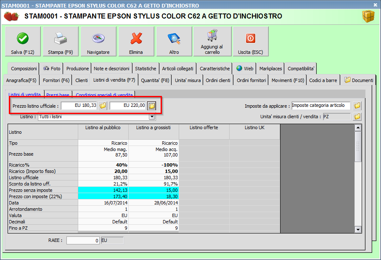Image resolution: width=381 pixels, height=260 pixels.
Task: Click the 40% Ricarico cell
Action: (x=103, y=165)
